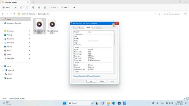
Task: Click OK in Properties dialog
Action: pos(91,81)
